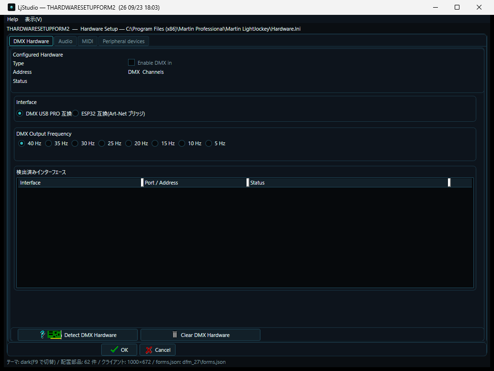494x371 pixels.
Task: Select DMX USB PRO compatible interface
Action: (20, 114)
